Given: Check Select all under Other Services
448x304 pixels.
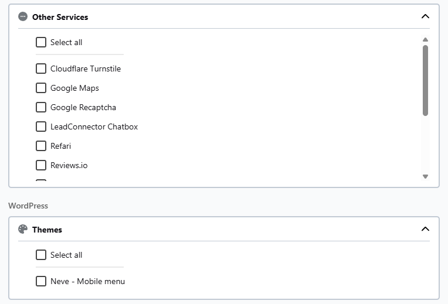Looking at the screenshot, I should 41,42.
